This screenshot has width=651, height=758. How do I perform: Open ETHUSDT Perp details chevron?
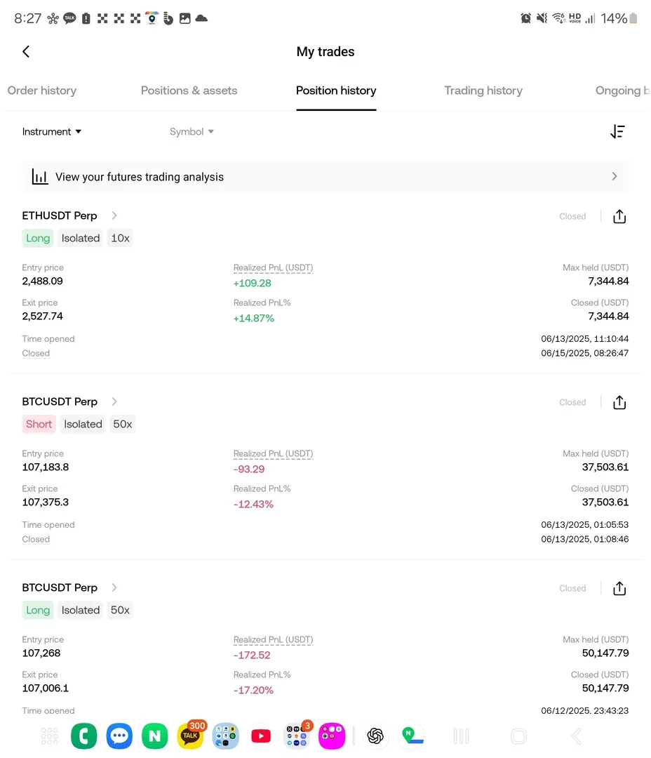114,215
